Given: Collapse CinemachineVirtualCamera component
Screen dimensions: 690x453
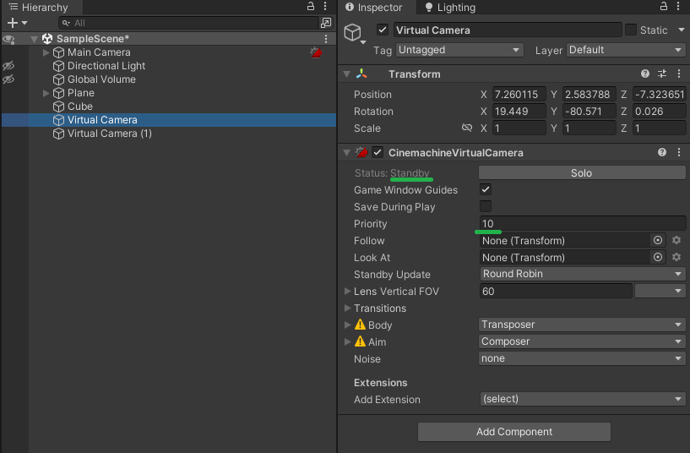Looking at the screenshot, I should [347, 153].
